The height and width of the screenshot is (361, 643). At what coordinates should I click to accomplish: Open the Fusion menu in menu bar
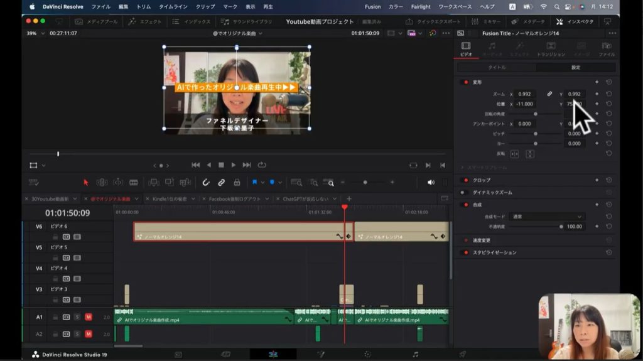tap(372, 6)
